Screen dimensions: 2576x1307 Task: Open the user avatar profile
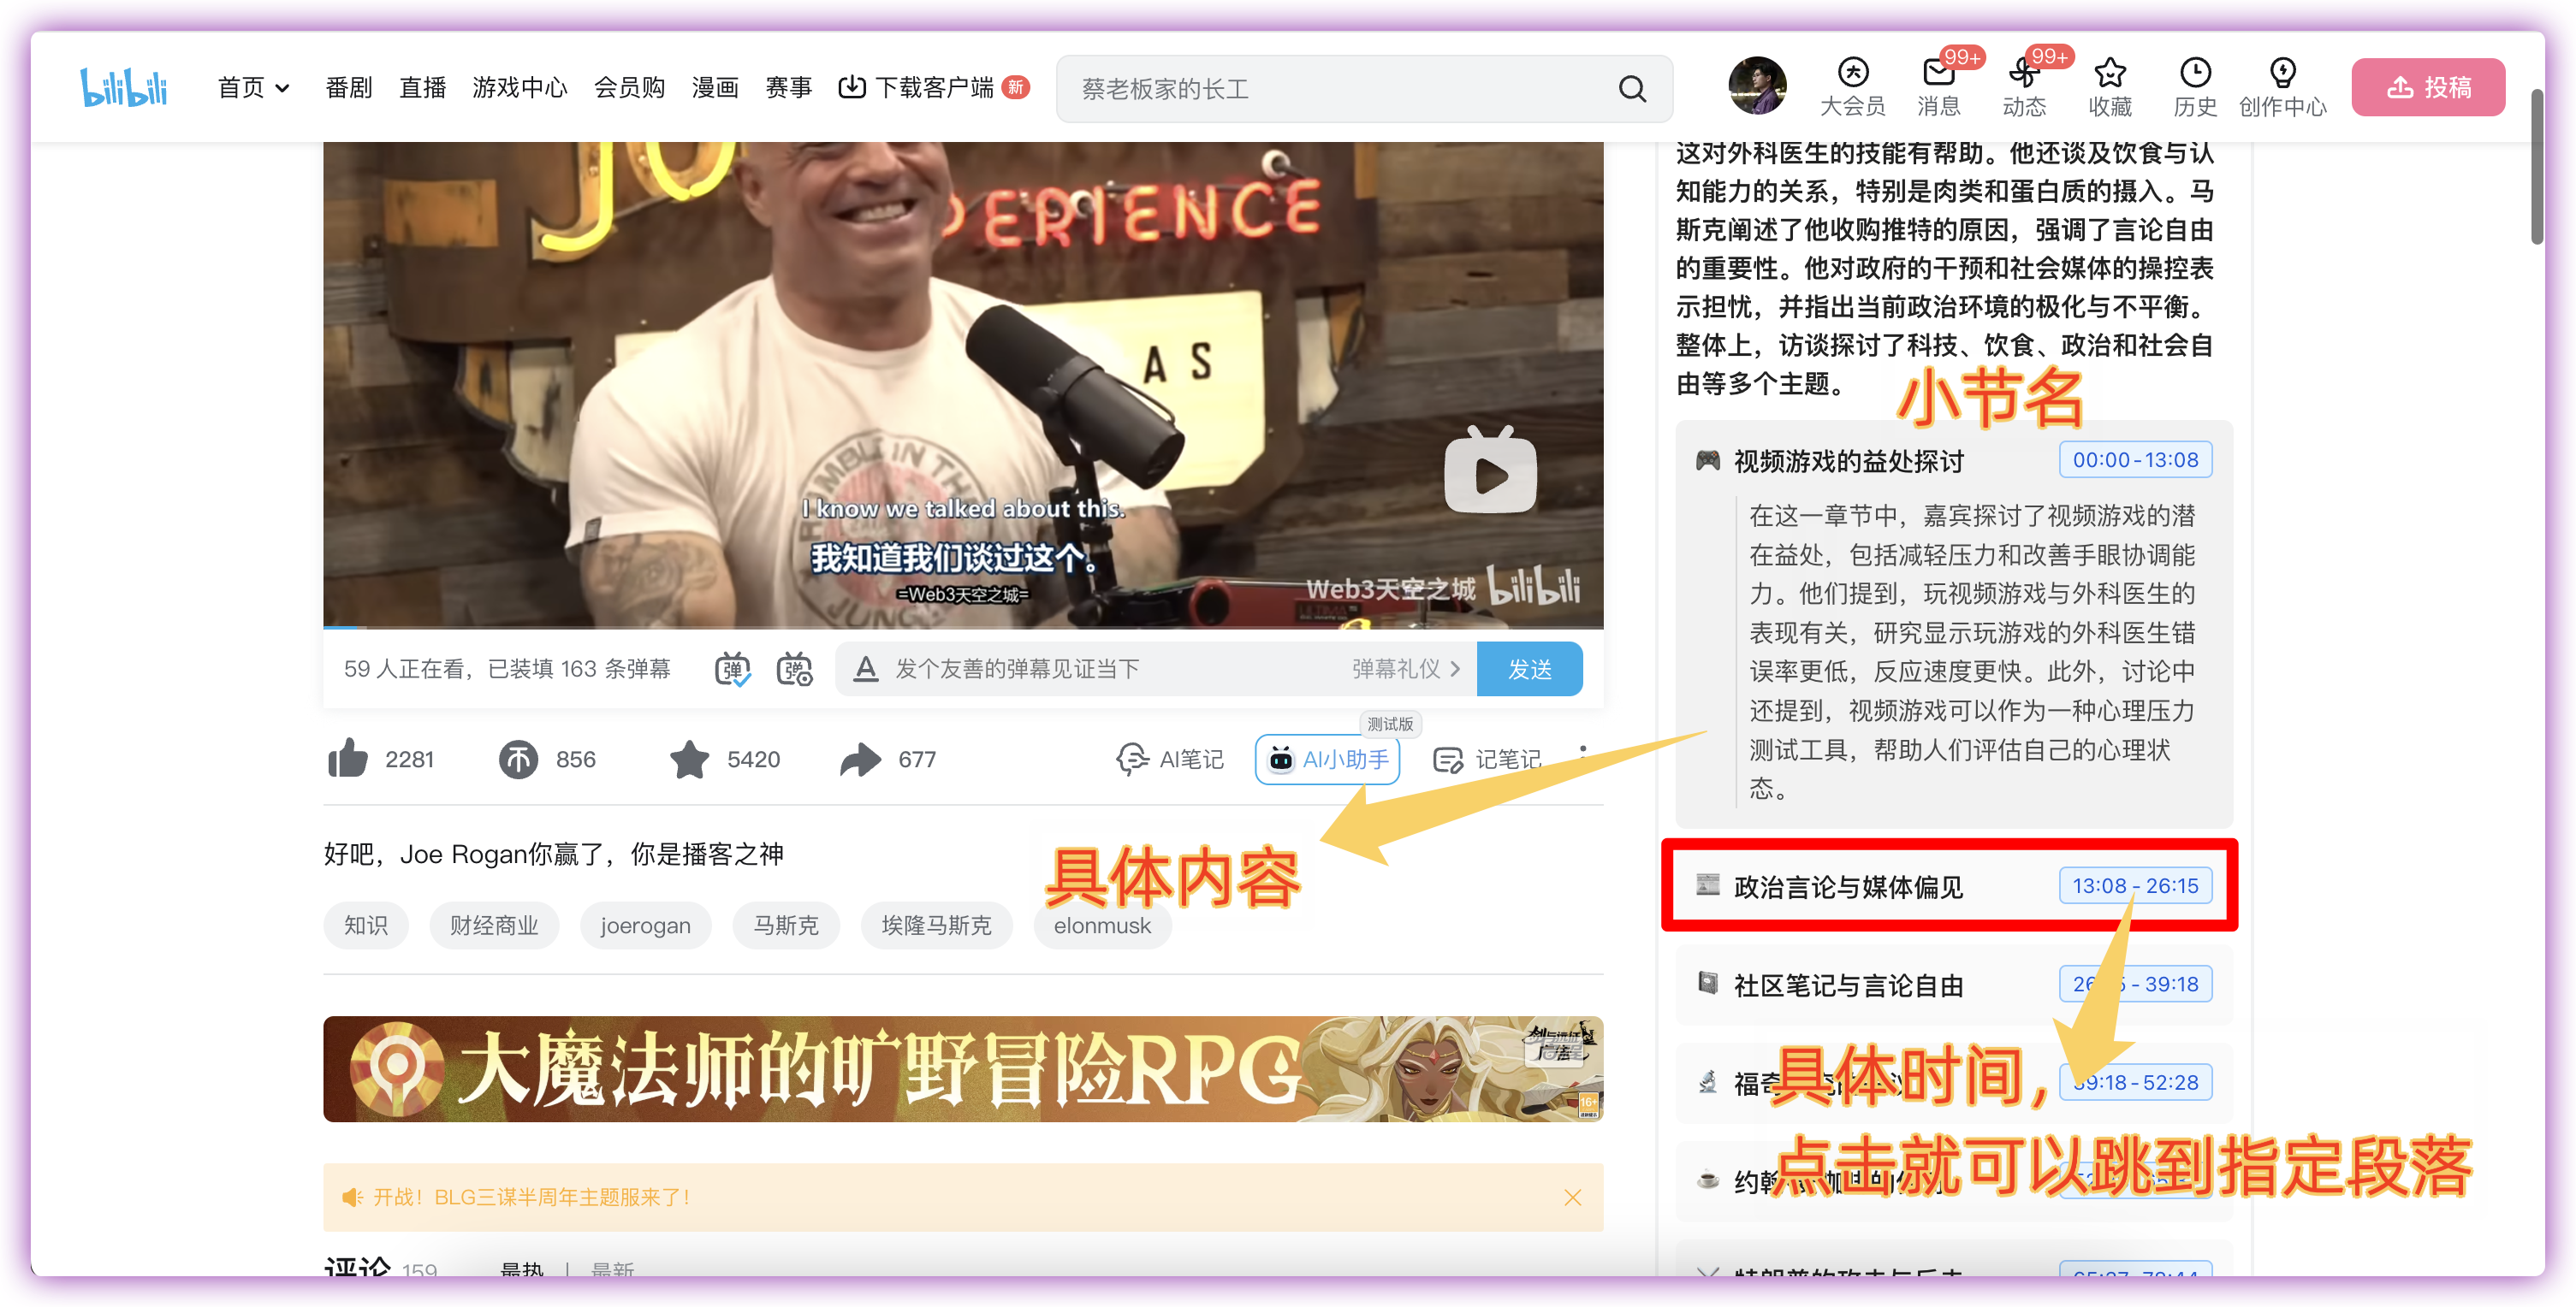point(1757,86)
